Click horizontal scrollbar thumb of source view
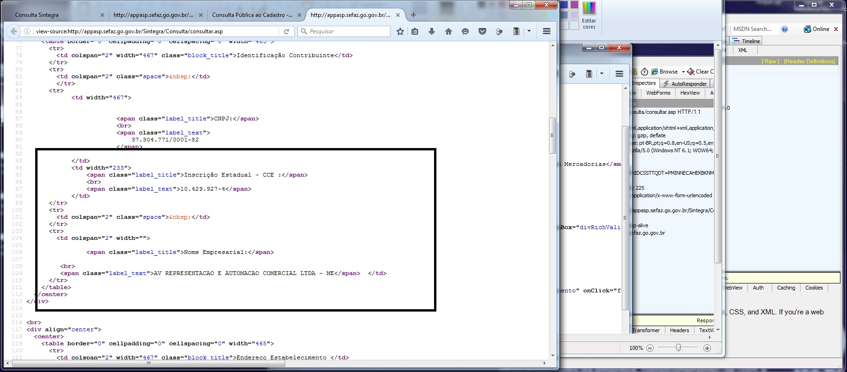 click(148, 363)
